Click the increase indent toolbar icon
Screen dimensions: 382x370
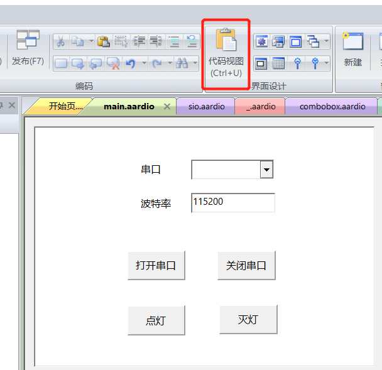pyautogui.click(x=139, y=41)
